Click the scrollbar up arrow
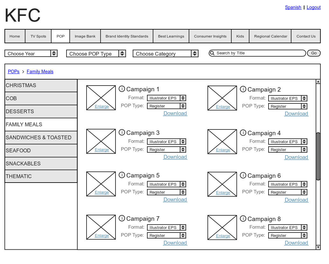This screenshot has width=329, height=264. [x=318, y=81]
